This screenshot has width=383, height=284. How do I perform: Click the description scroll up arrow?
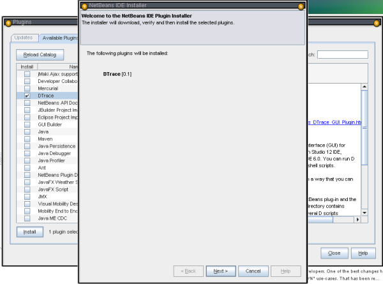(x=364, y=87)
